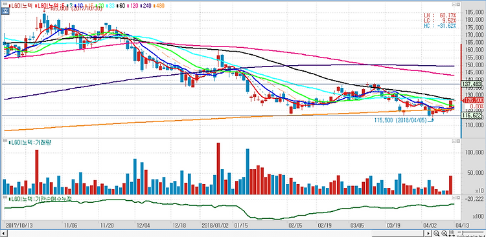Select the moving average 240 legend item
The width and height of the screenshot is (486, 237).
[x=146, y=6]
